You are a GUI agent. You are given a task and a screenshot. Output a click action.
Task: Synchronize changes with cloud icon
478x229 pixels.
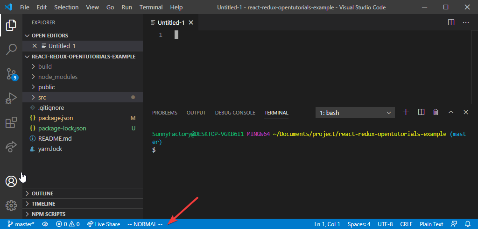(x=45, y=224)
